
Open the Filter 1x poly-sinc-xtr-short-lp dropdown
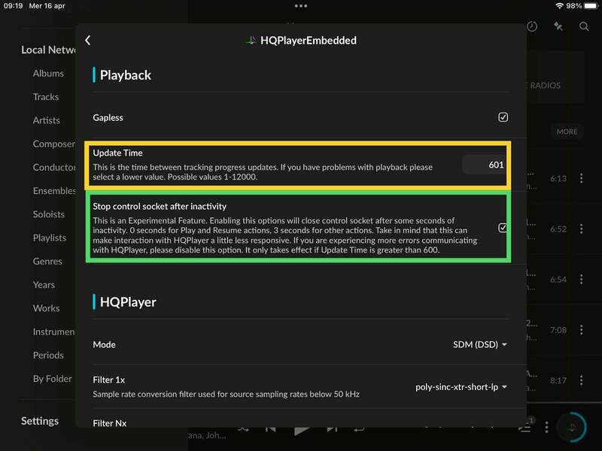click(461, 387)
